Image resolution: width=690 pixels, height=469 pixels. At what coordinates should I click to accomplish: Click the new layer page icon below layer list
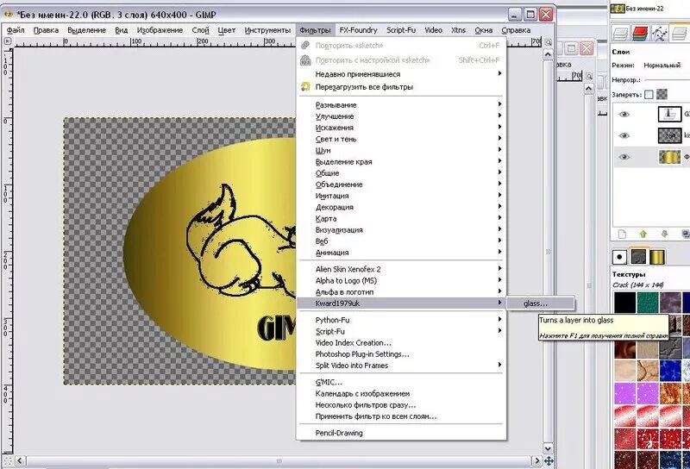[x=622, y=234]
